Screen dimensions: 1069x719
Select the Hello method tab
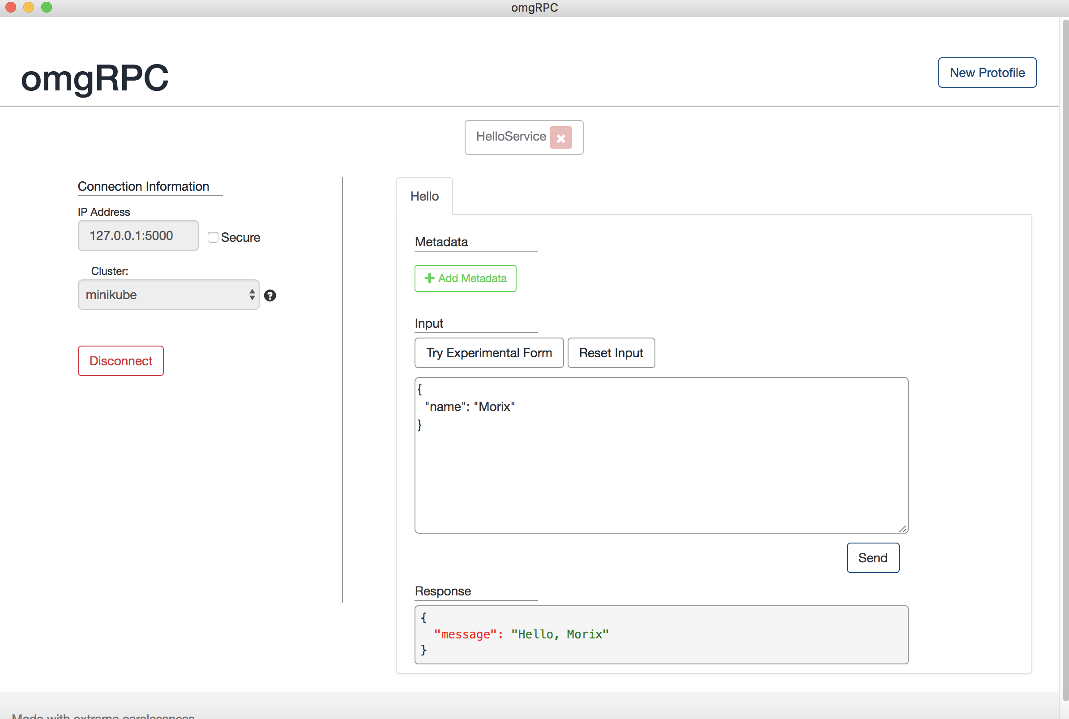[x=424, y=196]
